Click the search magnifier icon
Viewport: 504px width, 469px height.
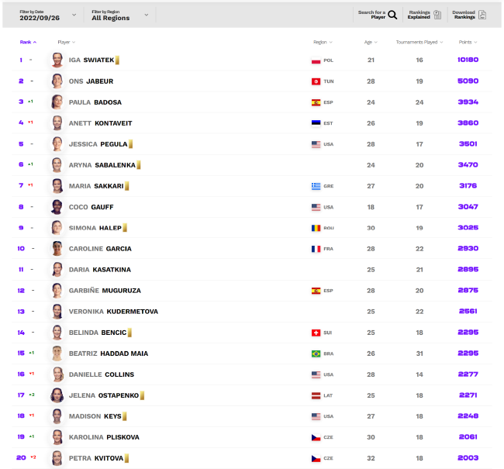click(x=392, y=15)
